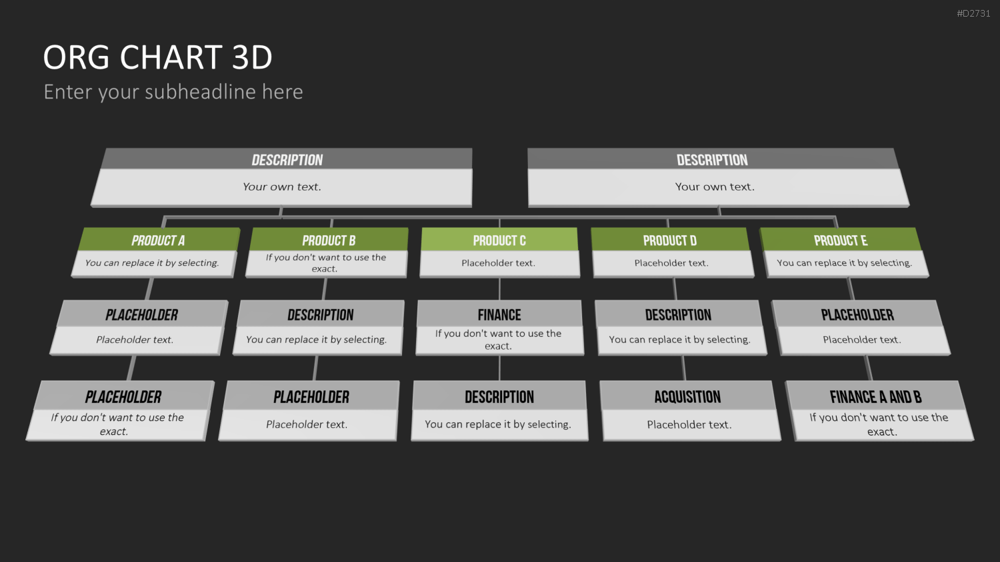Screen dimensions: 1000x562
Task: Click the PRODUCT A green header
Action: coord(158,240)
